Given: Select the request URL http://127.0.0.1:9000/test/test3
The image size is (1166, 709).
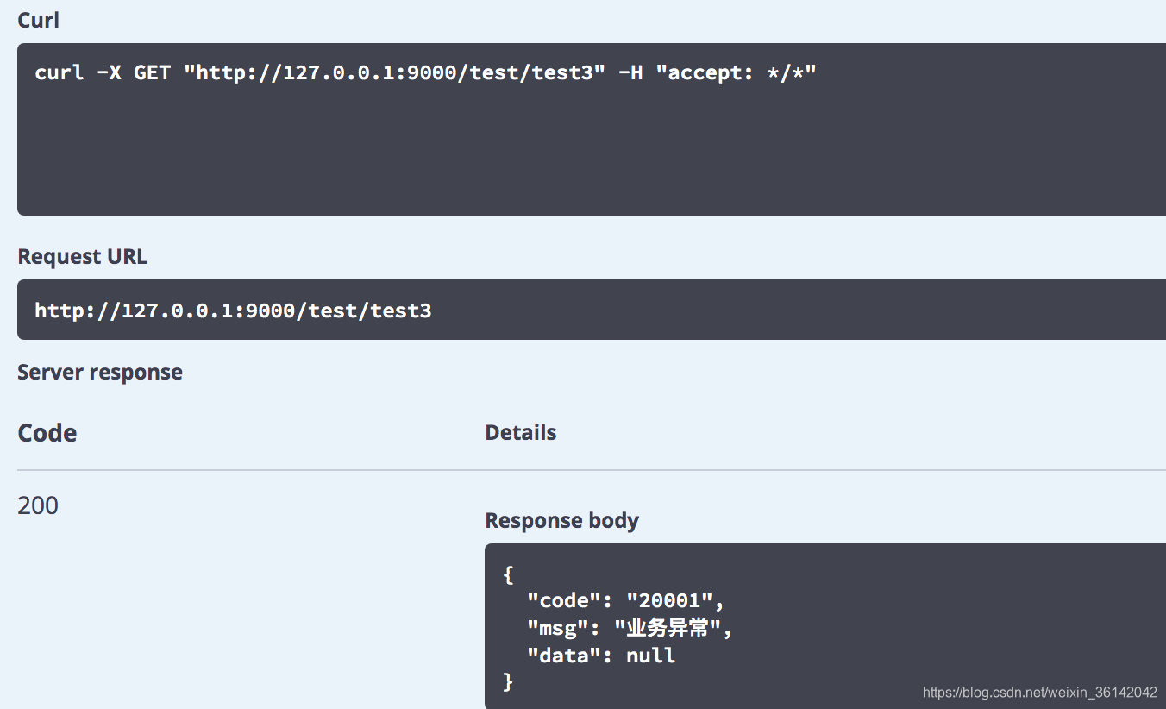Looking at the screenshot, I should click(x=233, y=311).
